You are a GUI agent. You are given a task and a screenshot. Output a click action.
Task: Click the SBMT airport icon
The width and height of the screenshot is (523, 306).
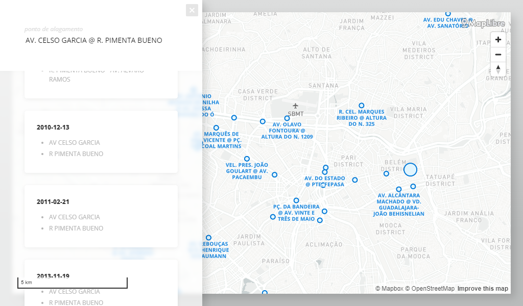click(x=295, y=106)
